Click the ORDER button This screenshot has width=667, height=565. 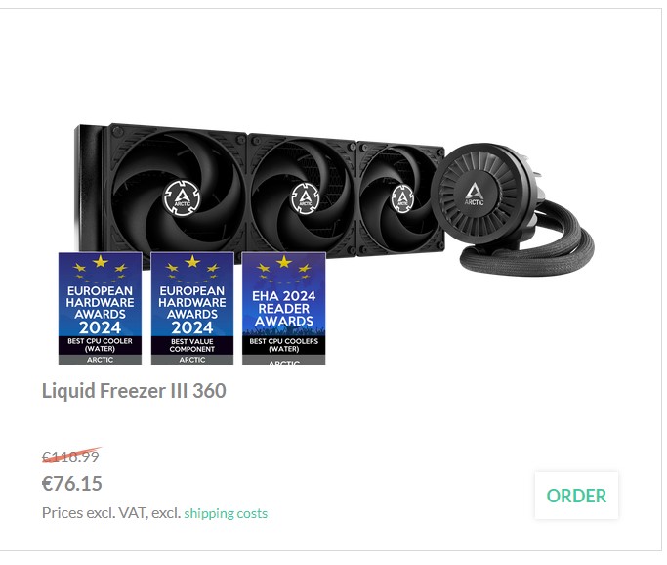pos(576,496)
